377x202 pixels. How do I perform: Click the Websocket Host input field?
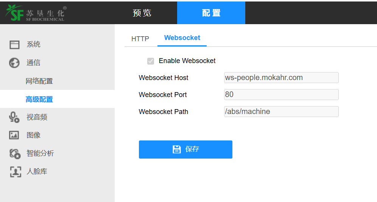pos(281,78)
